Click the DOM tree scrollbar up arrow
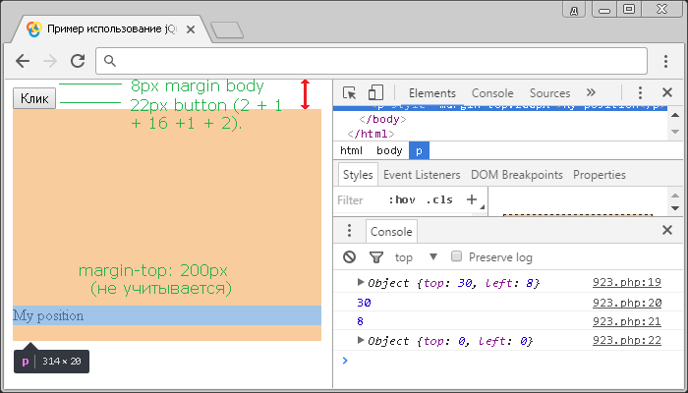This screenshot has height=393, width=688. coord(675,115)
